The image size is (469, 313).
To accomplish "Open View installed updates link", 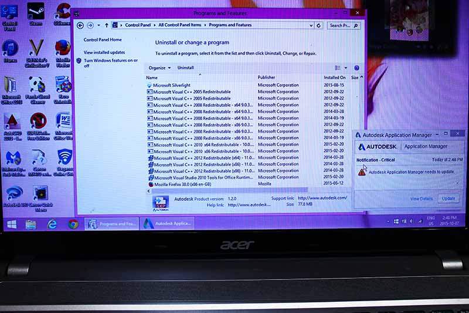I will 104,52.
